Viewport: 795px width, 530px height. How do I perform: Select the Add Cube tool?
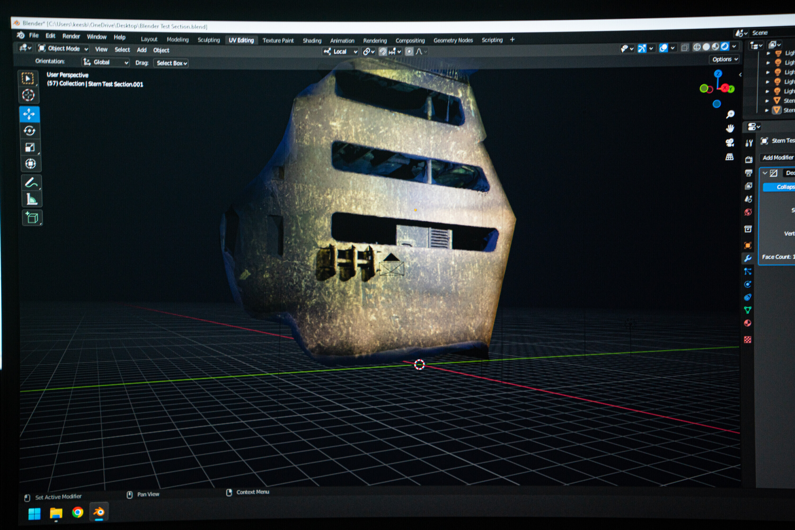coord(32,218)
